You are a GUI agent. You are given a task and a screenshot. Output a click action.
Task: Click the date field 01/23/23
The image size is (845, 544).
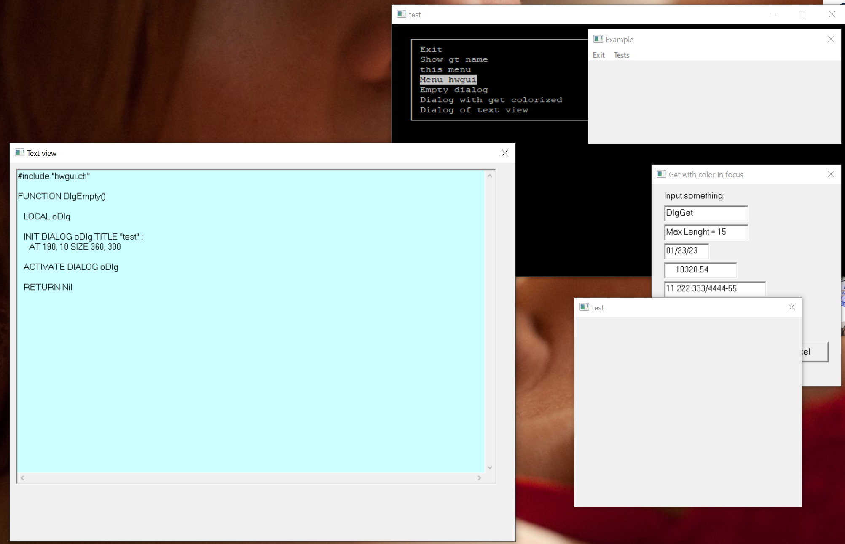(x=686, y=251)
